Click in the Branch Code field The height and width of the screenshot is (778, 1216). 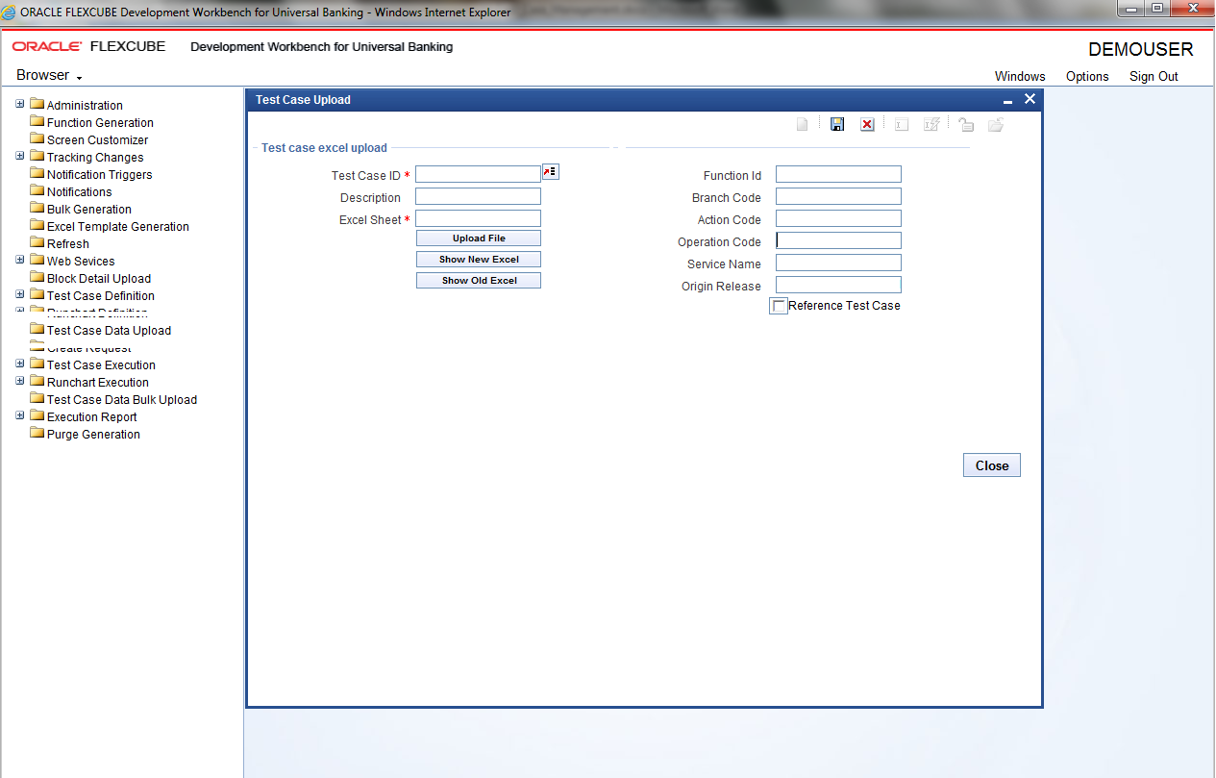coord(838,196)
